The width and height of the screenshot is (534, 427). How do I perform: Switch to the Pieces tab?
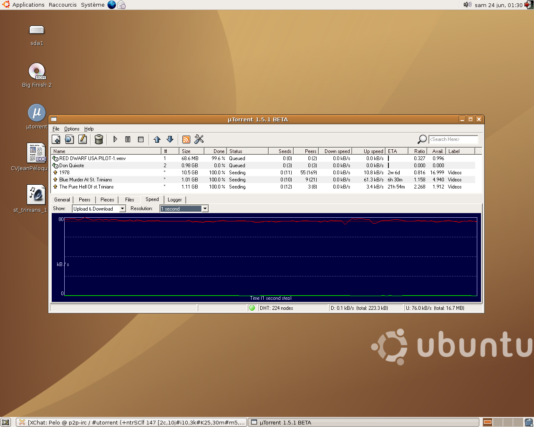pyautogui.click(x=107, y=200)
